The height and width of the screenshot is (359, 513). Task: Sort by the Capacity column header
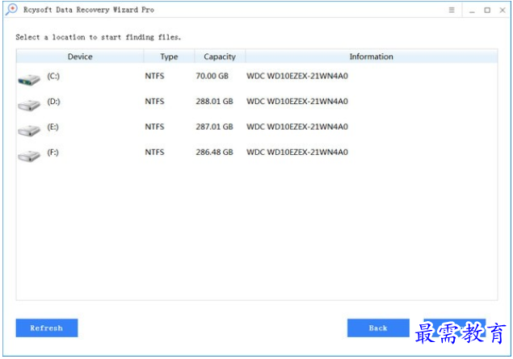[220, 56]
